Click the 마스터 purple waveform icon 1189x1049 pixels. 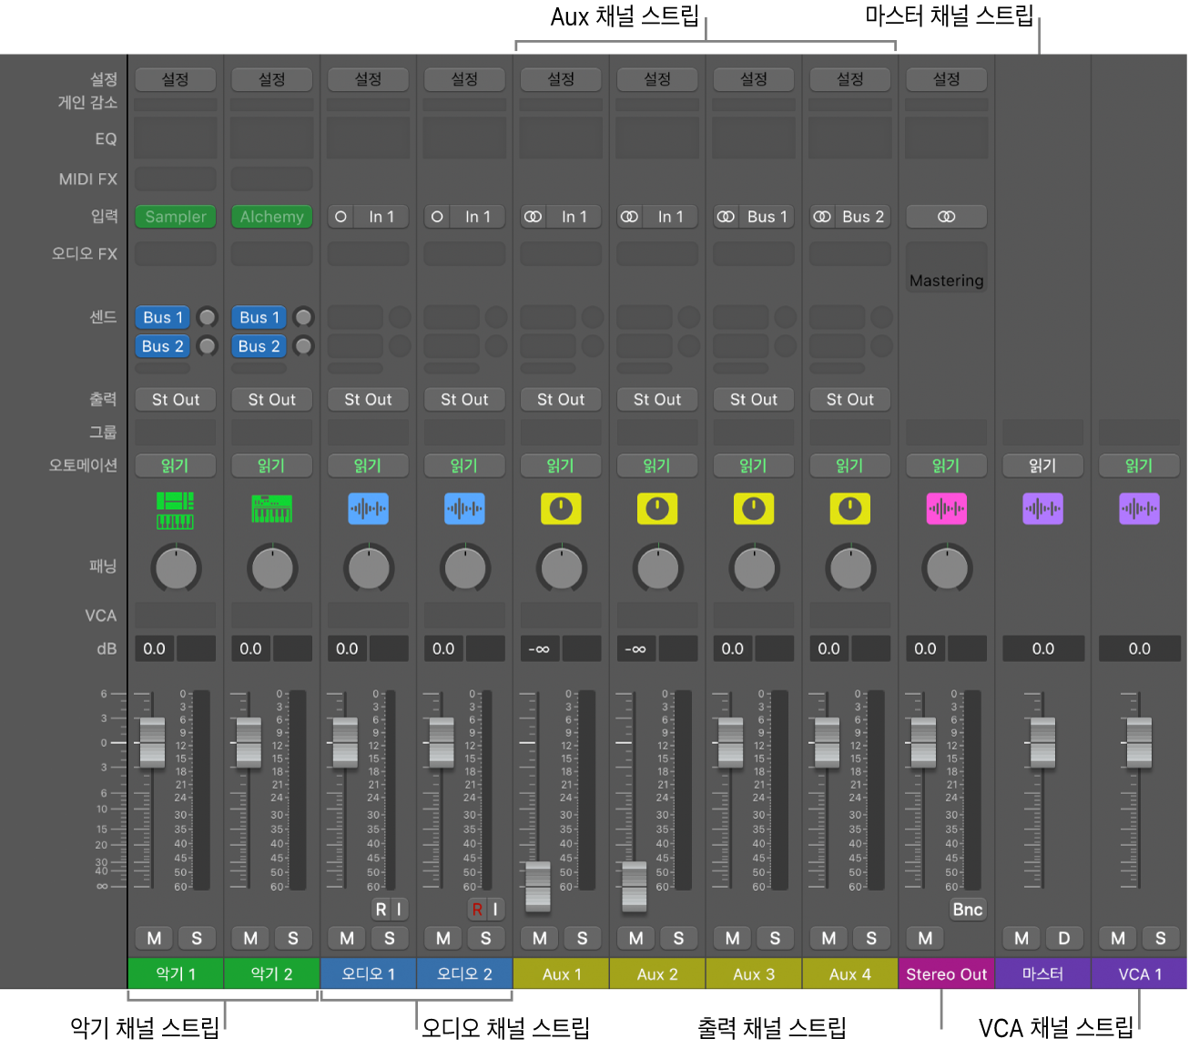[x=1043, y=509]
